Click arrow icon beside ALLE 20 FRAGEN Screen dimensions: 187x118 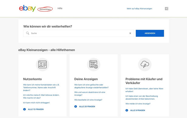(76, 106)
